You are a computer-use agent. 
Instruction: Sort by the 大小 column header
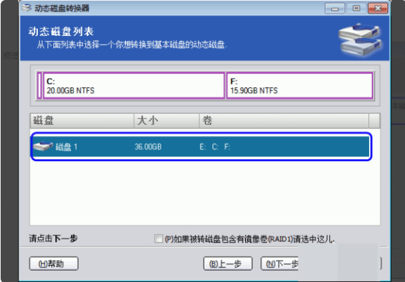click(x=167, y=121)
